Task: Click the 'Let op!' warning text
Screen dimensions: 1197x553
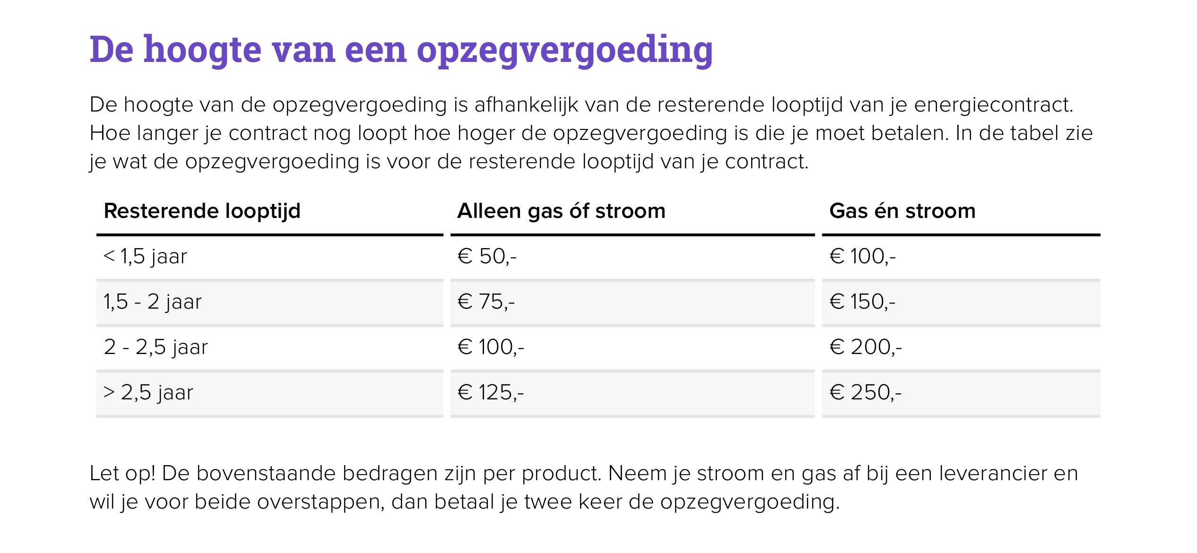Action: [x=584, y=488]
